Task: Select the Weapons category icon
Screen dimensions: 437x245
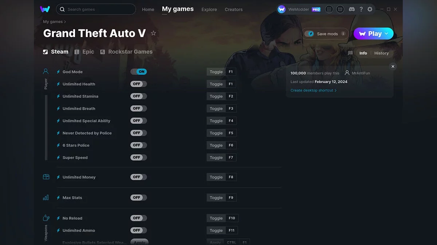Action: click(46, 218)
